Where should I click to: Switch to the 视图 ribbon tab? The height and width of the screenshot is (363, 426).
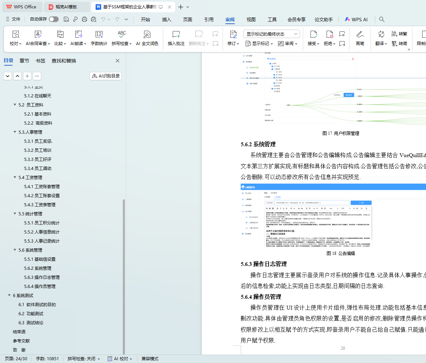pyautogui.click(x=251, y=20)
